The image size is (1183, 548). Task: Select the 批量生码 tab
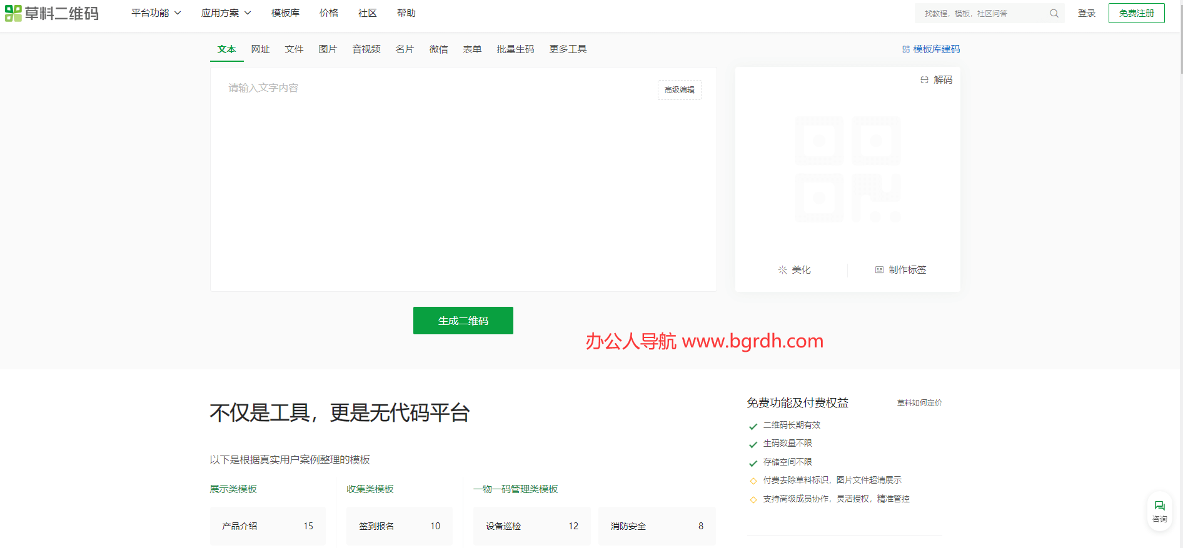tap(515, 49)
